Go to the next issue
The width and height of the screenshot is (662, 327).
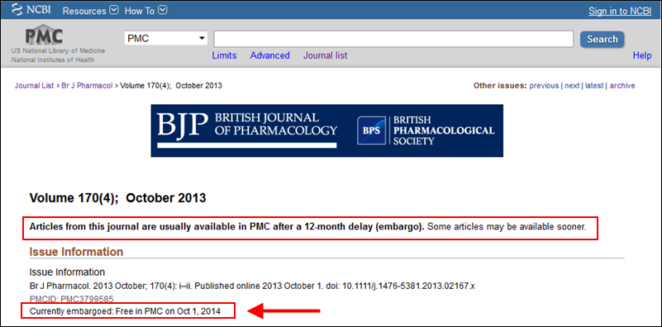click(x=572, y=86)
